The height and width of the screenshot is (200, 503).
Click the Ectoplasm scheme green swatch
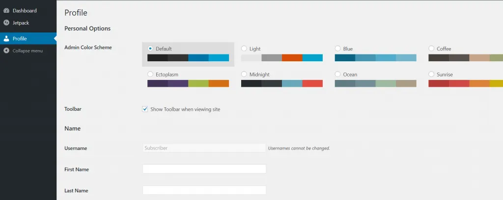click(198, 83)
